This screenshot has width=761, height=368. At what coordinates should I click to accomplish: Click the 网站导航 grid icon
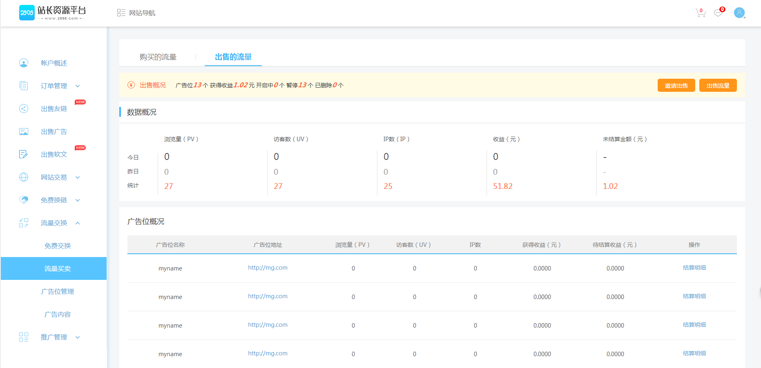pos(121,13)
